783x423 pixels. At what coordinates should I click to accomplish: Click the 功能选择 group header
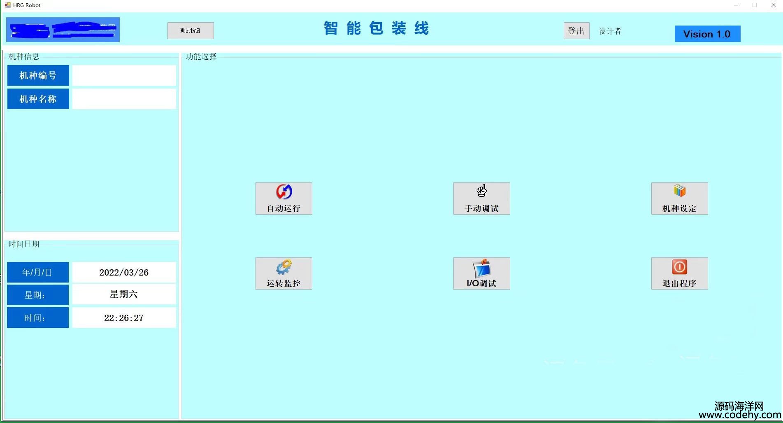201,56
